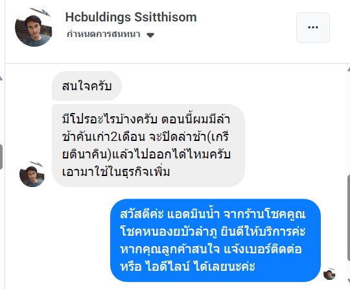Open Hcbuldings Ssitthisom profile name
350x289 pixels.
pyautogui.click(x=131, y=18)
